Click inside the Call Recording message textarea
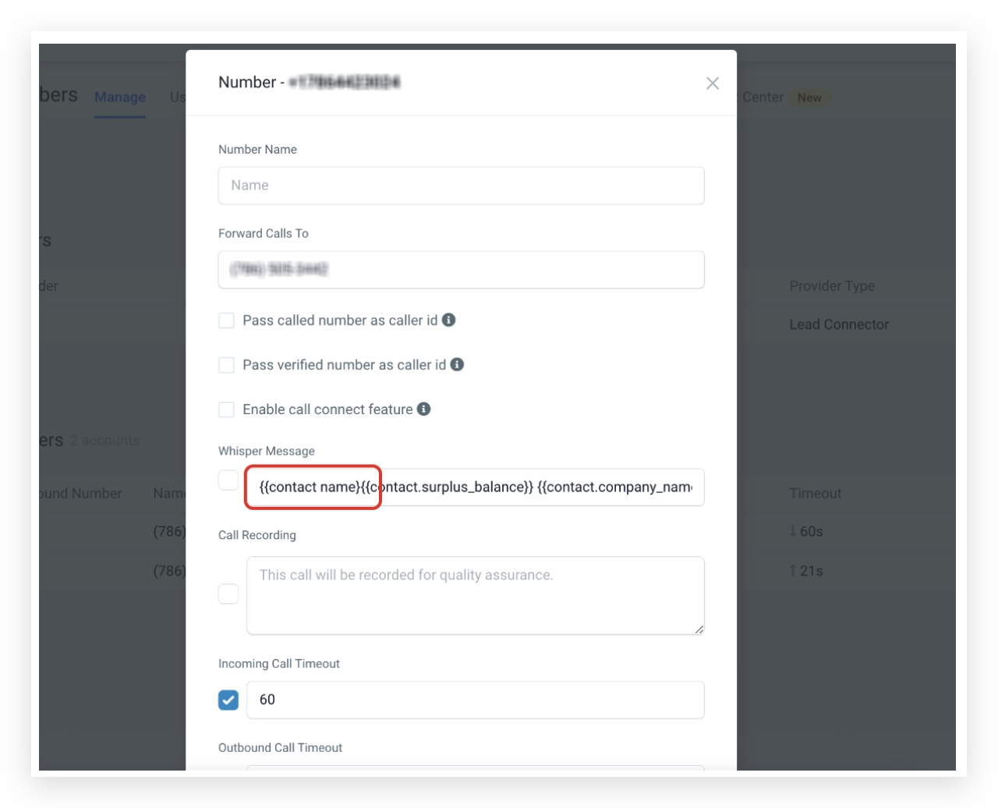The image size is (998, 808). click(x=474, y=594)
